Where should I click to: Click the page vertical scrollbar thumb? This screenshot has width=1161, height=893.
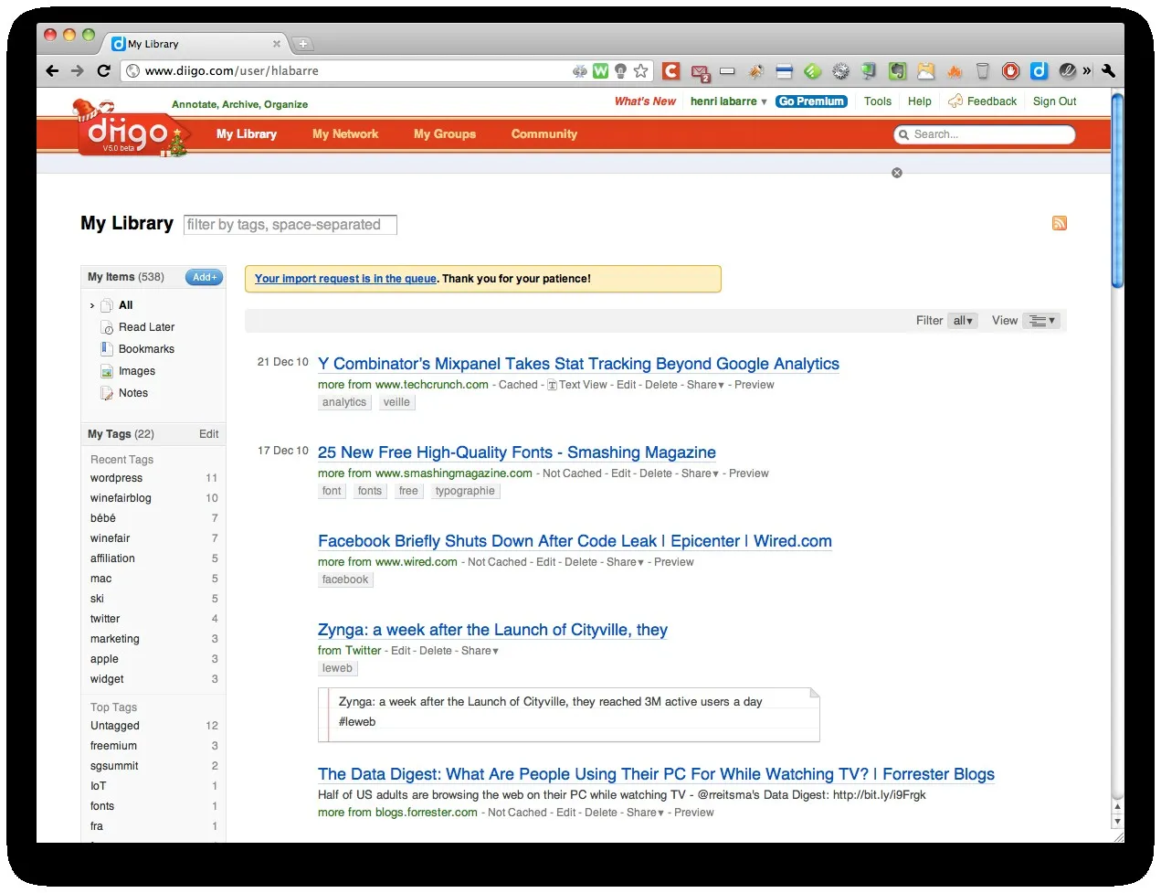point(1117,190)
